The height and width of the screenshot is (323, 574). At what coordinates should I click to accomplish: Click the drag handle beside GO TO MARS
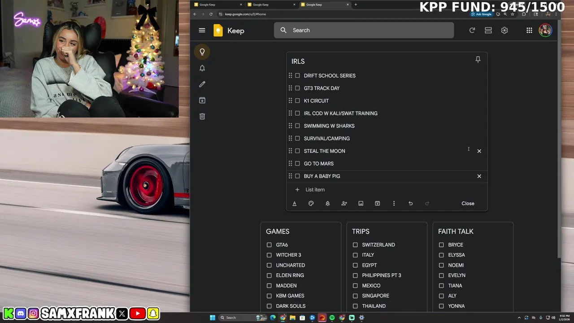tap(290, 163)
